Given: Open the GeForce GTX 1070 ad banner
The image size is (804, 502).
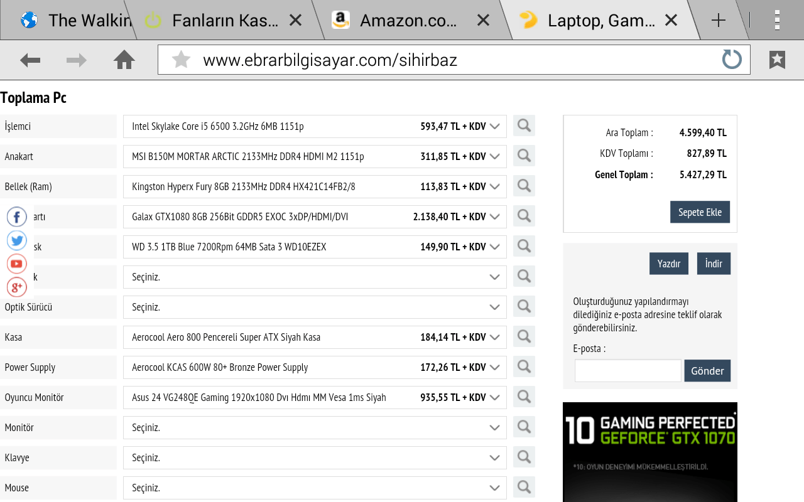Looking at the screenshot, I should point(650,452).
